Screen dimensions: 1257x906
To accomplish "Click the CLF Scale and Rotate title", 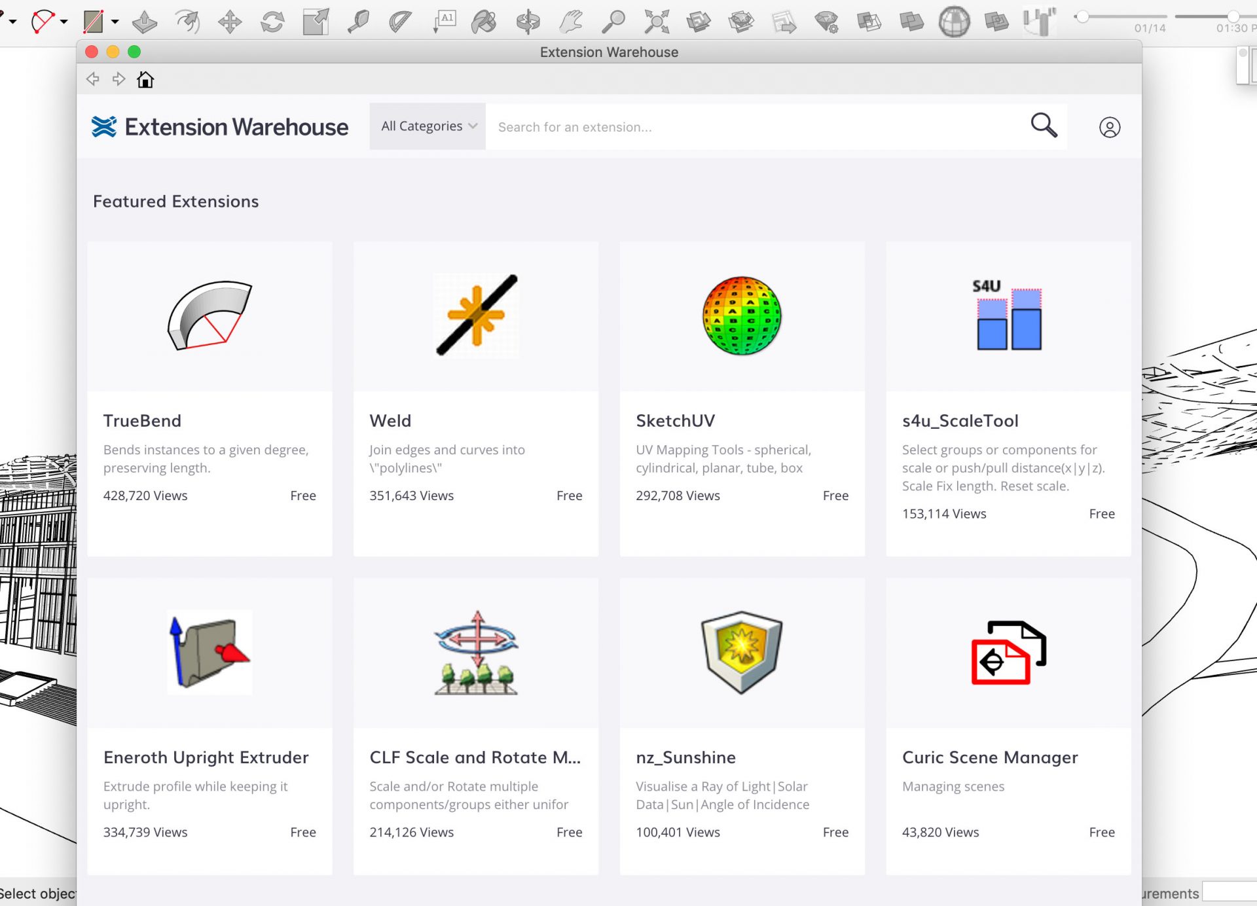I will [x=475, y=757].
